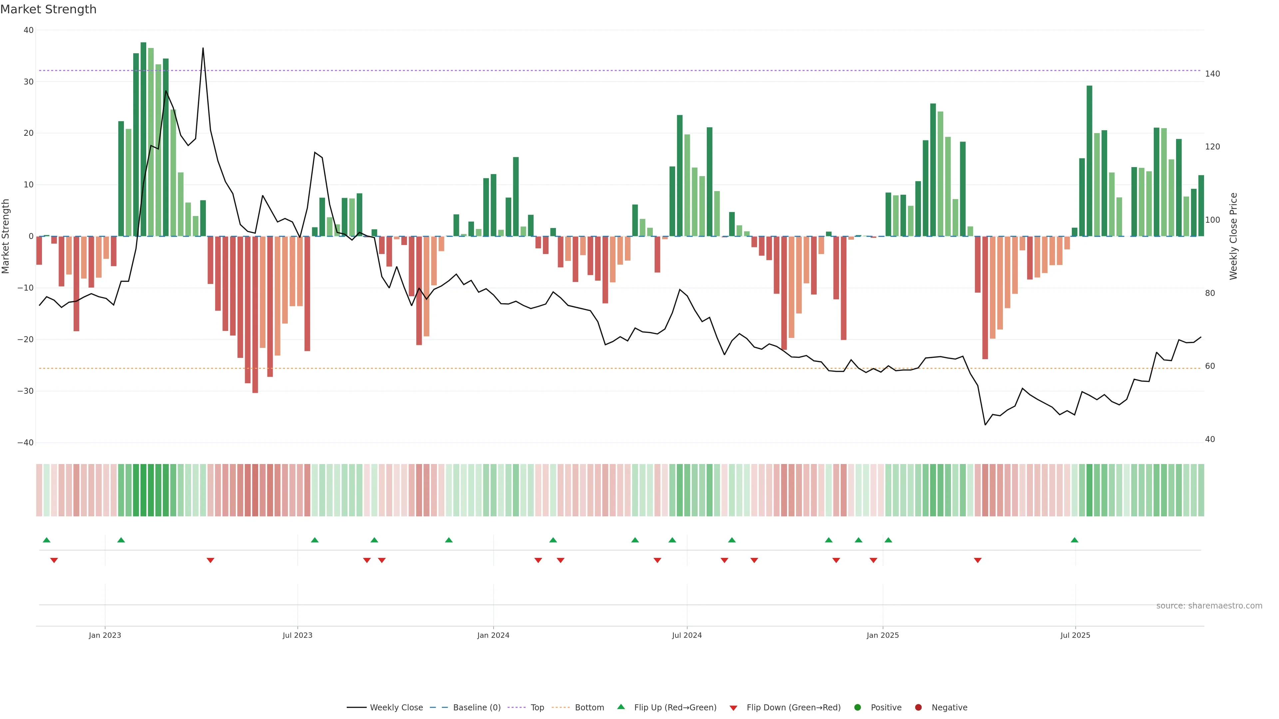1279x719 pixels.
Task: Click the first red flip-down triangle marker
Action: [x=54, y=560]
